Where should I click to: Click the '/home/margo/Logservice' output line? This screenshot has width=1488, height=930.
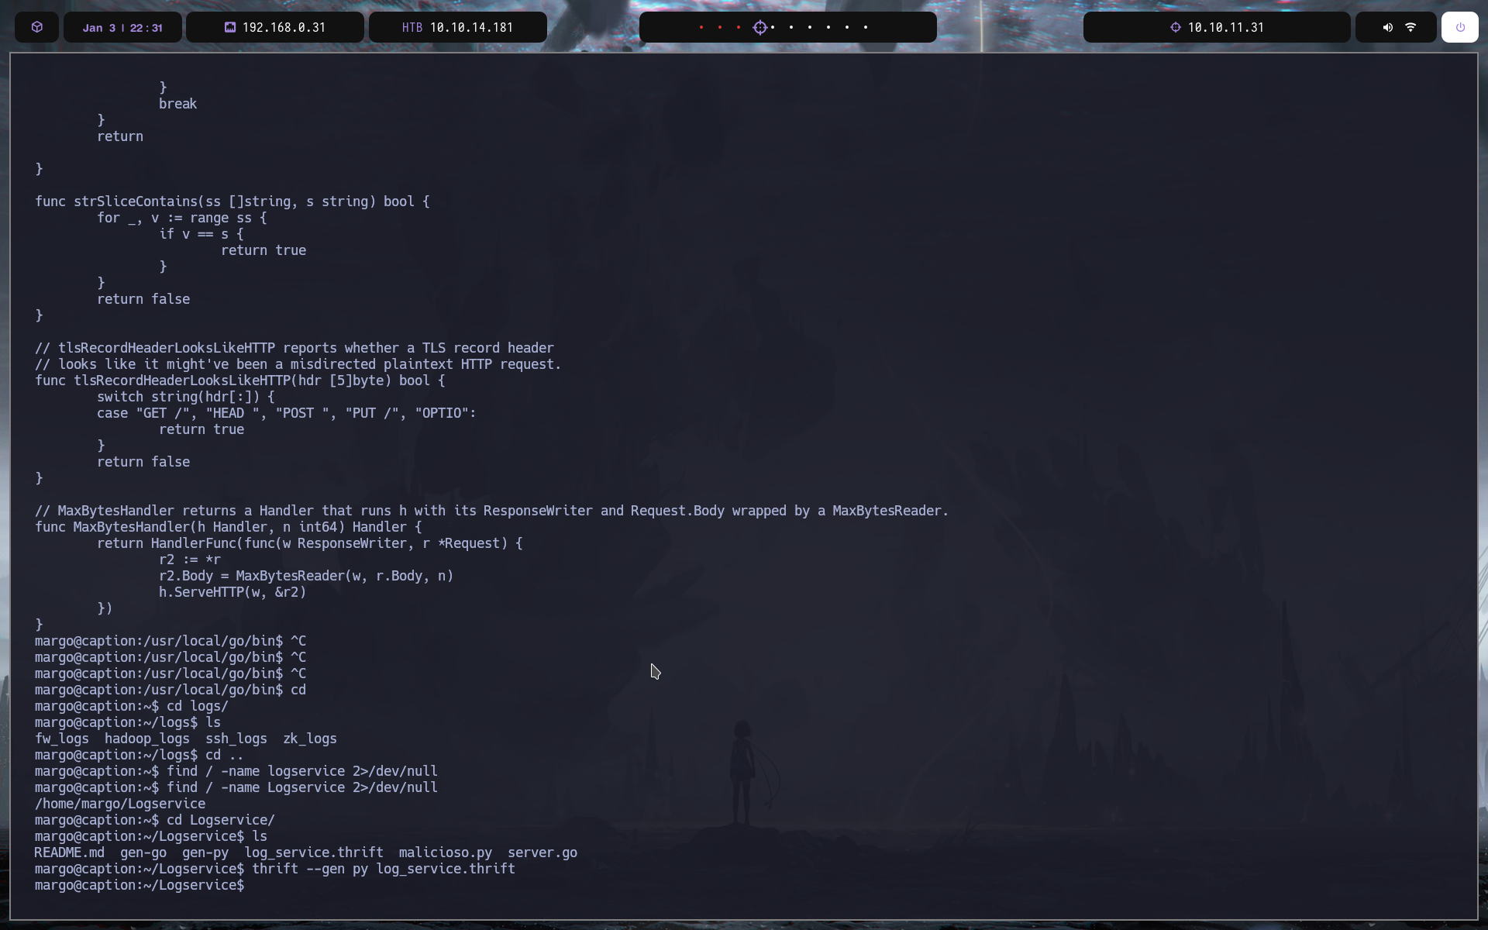(120, 804)
